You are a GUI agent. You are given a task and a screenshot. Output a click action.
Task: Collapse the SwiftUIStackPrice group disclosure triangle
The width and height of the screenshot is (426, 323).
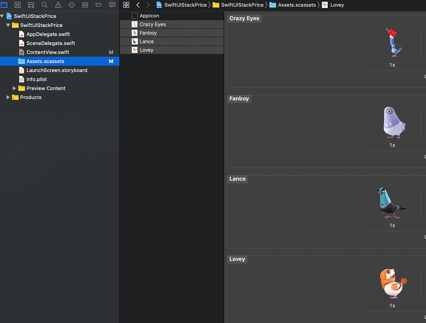coord(3,16)
